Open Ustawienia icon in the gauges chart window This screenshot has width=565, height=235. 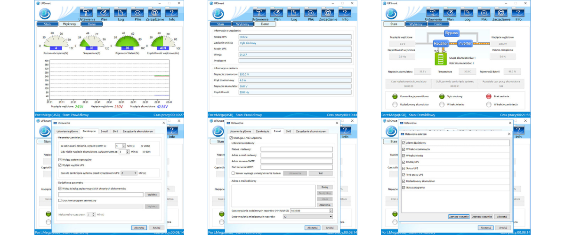click(87, 13)
